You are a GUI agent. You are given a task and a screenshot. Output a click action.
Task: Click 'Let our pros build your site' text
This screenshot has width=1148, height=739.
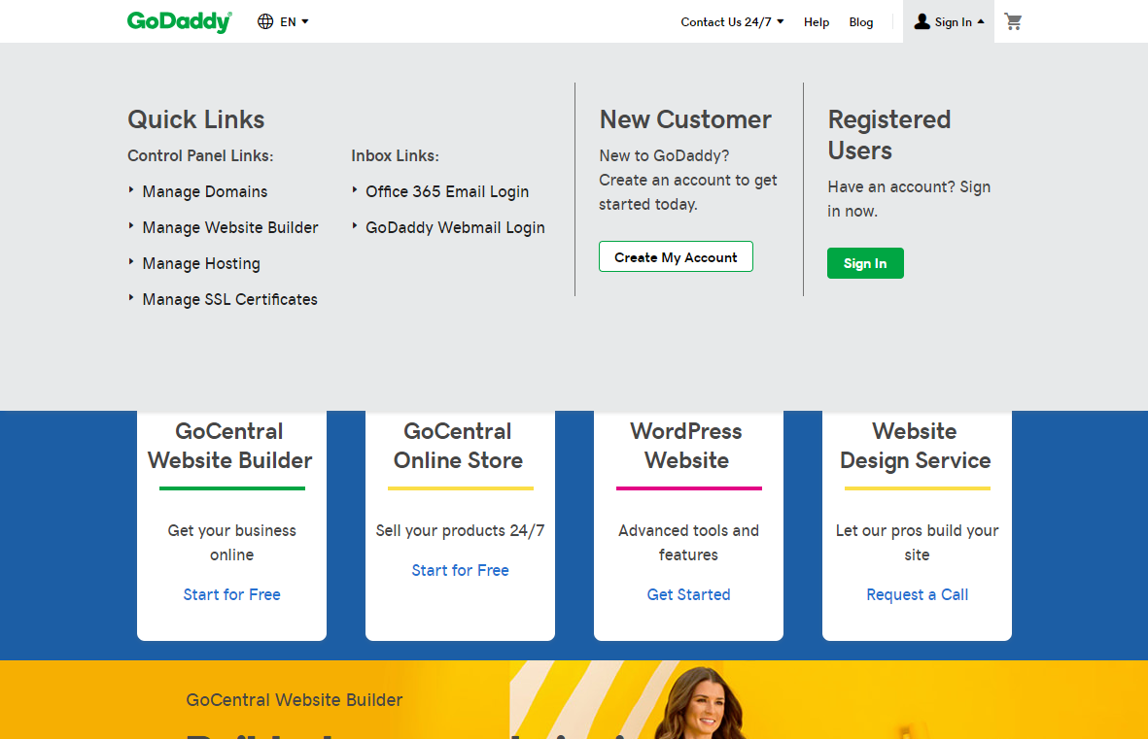click(918, 543)
